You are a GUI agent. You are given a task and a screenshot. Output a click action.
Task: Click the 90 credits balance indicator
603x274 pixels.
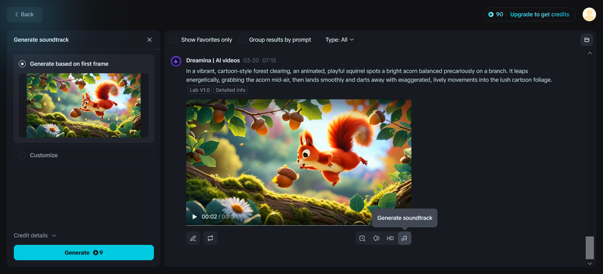click(496, 14)
